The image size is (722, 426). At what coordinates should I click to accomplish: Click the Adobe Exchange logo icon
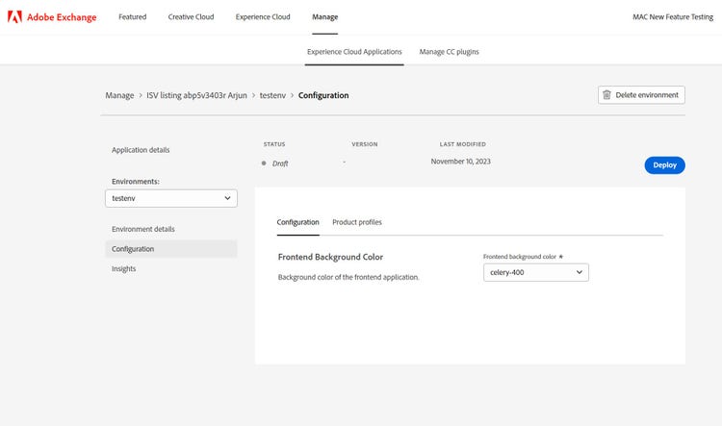[x=14, y=17]
